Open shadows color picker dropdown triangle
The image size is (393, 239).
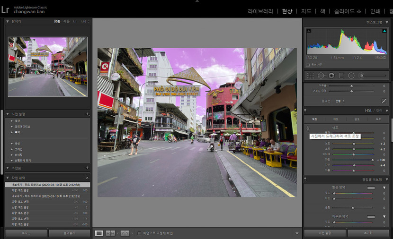click(384, 216)
